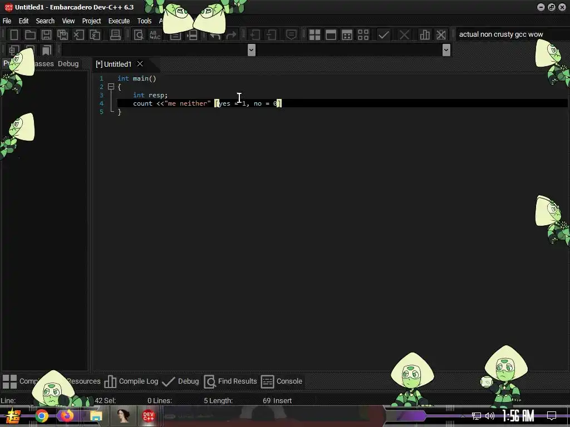The height and width of the screenshot is (427, 570).
Task: Open Firefox from the taskbar
Action: (x=67, y=415)
